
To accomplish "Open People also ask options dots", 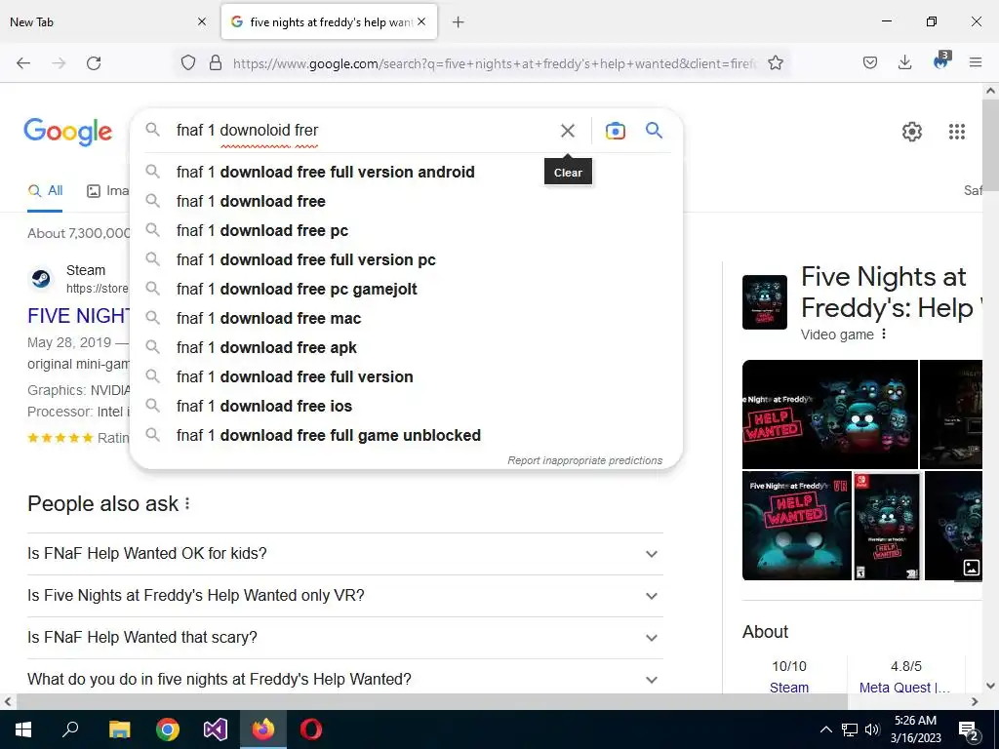I will tap(187, 504).
